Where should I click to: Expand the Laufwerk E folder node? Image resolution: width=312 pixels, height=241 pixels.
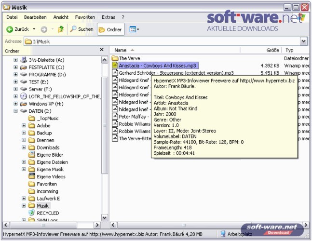pos(24,199)
